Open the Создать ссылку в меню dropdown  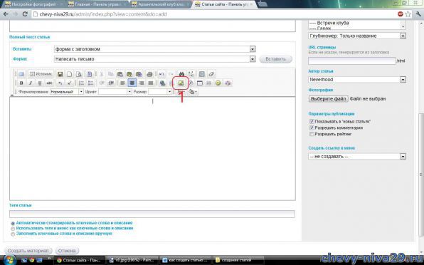point(357,157)
